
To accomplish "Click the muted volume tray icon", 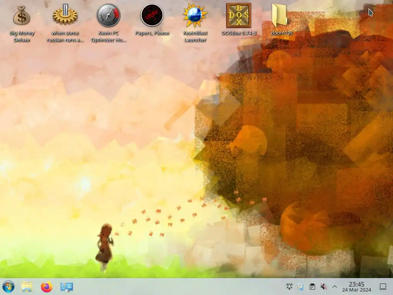I will pos(324,287).
